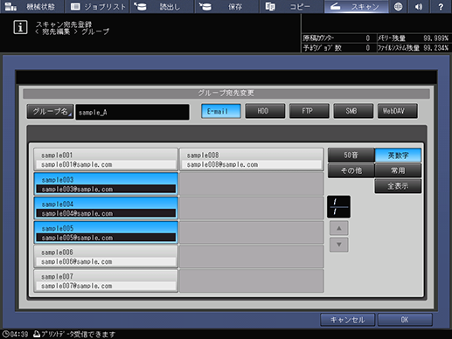The height and width of the screenshot is (339, 452).
Task: Select the sample006 address entry
Action: tap(106, 256)
